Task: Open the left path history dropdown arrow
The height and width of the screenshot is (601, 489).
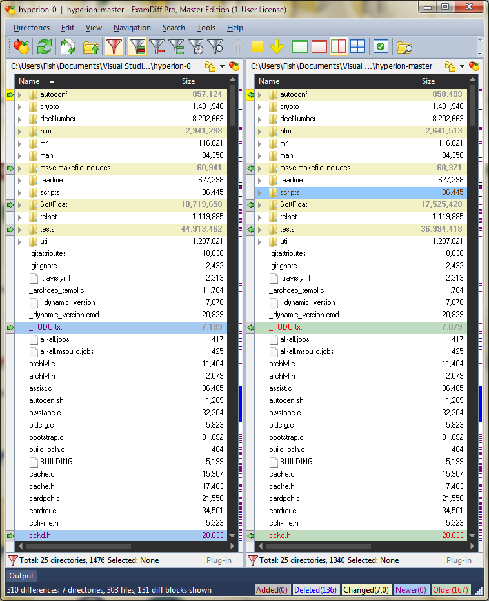Action: 222,66
